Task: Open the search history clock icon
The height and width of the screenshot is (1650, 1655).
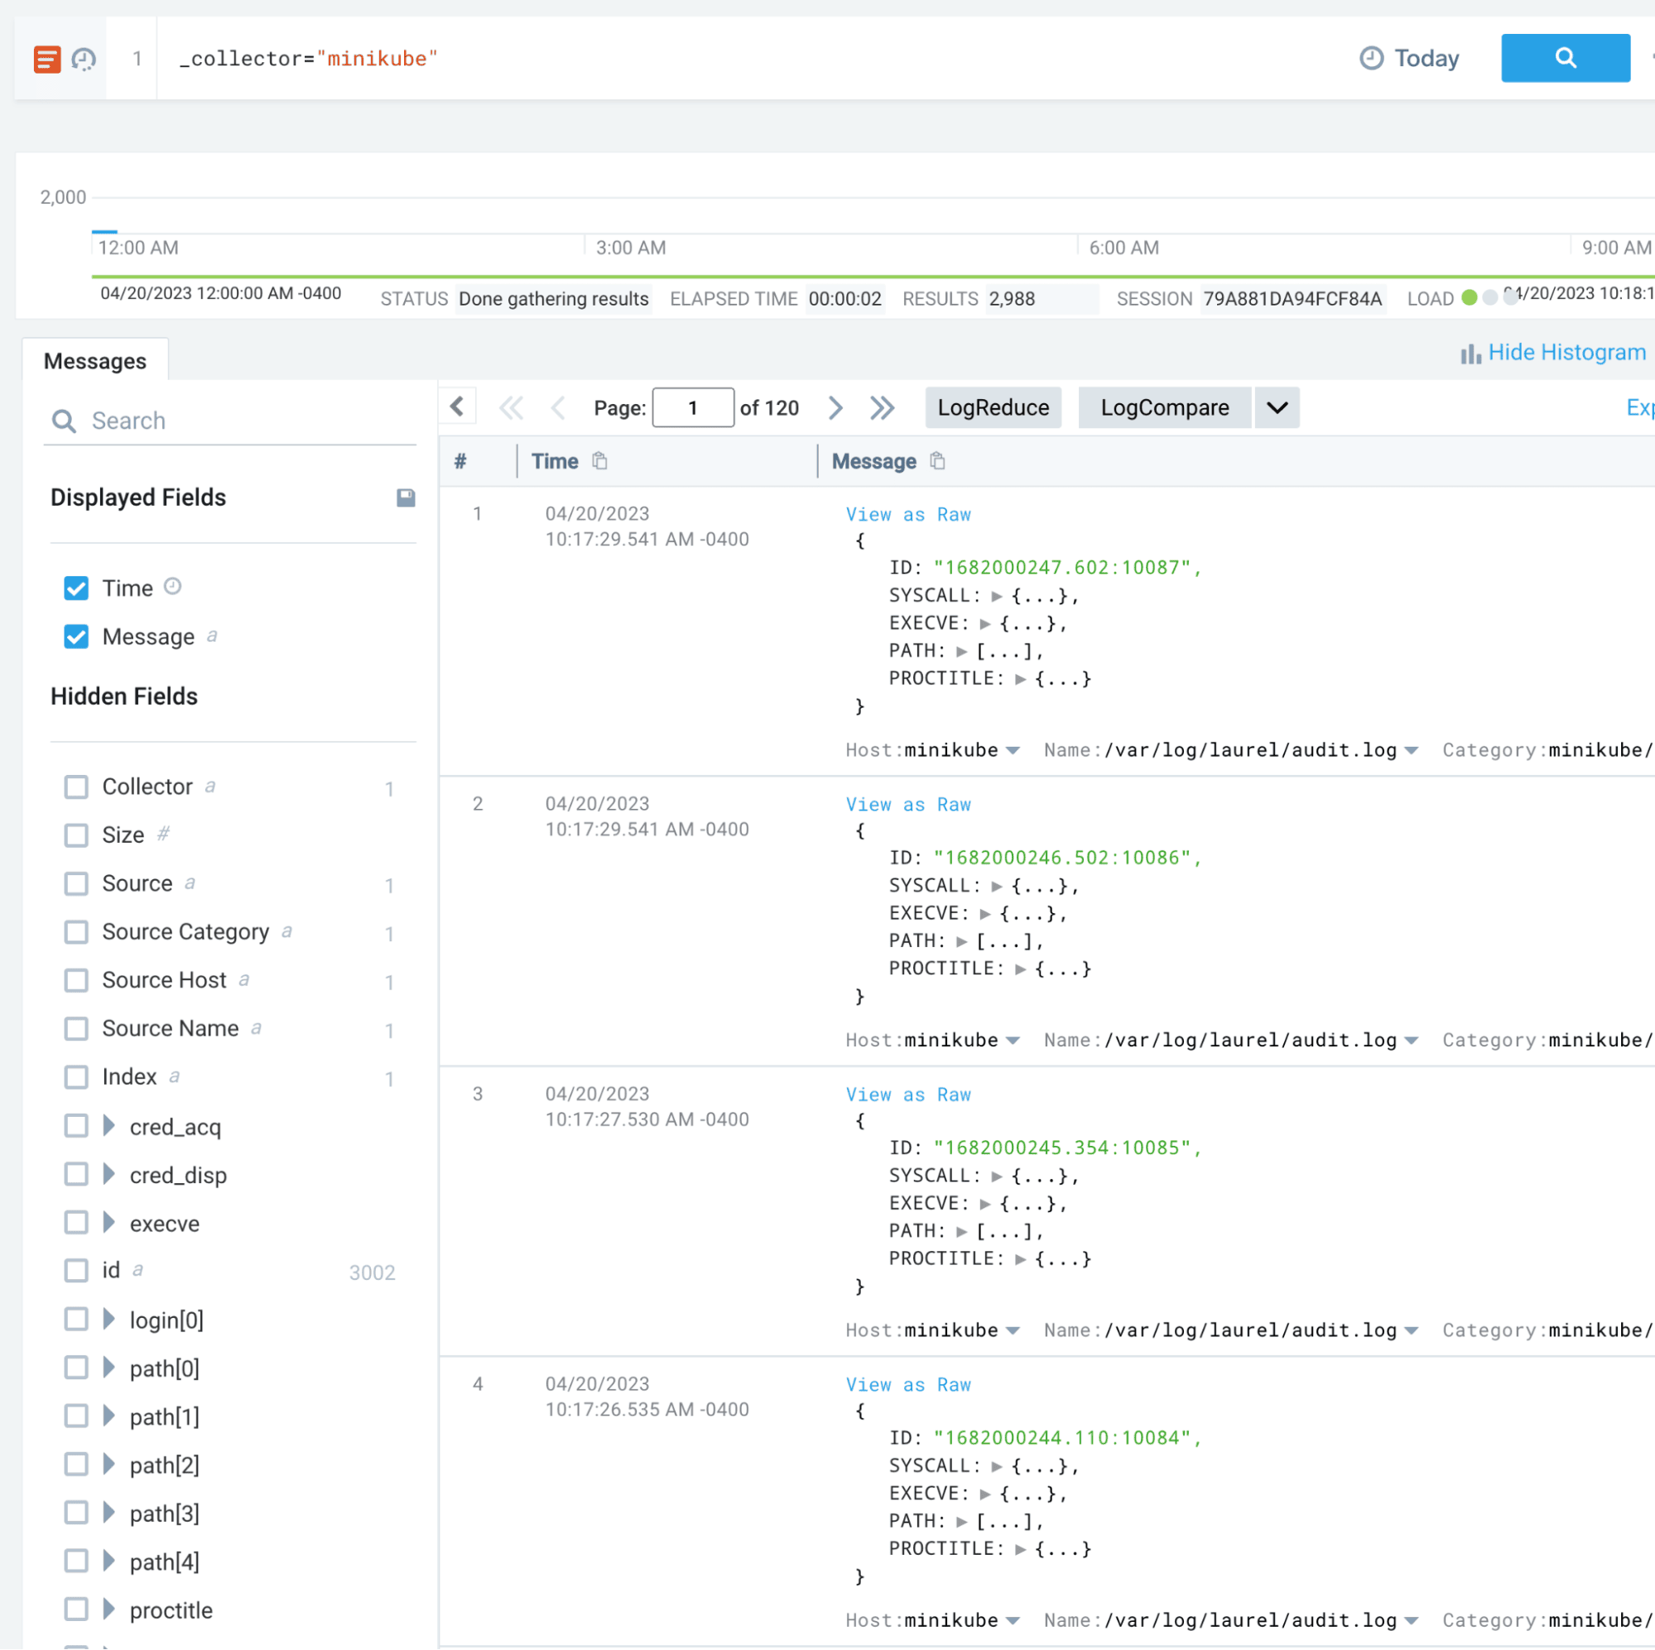Action: click(x=83, y=58)
